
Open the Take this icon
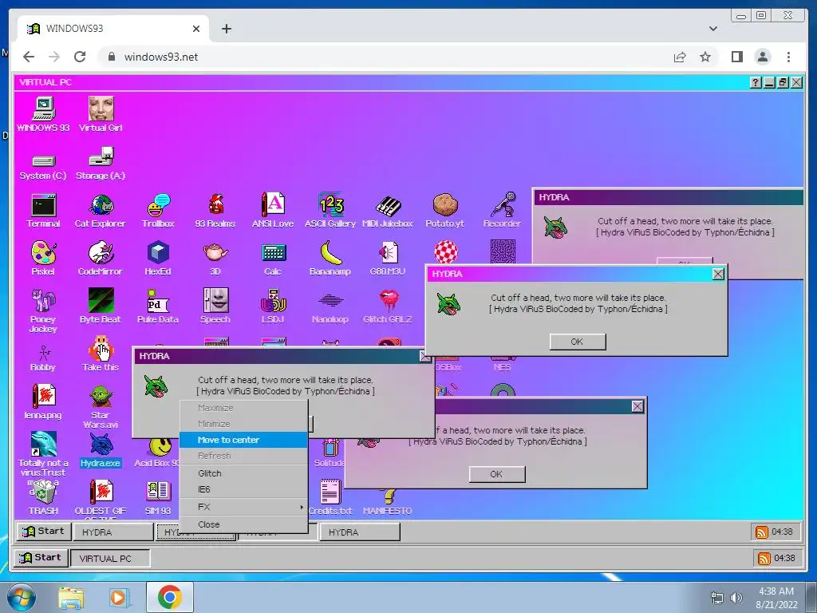(x=101, y=354)
